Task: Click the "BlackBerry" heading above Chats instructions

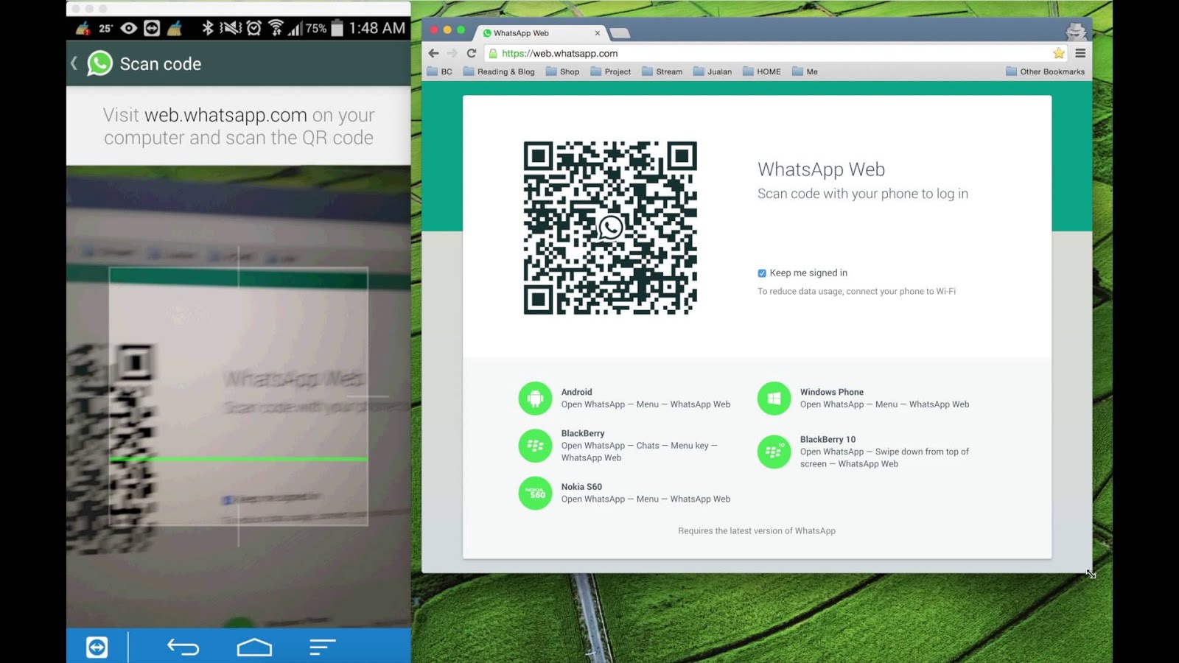Action: click(583, 433)
